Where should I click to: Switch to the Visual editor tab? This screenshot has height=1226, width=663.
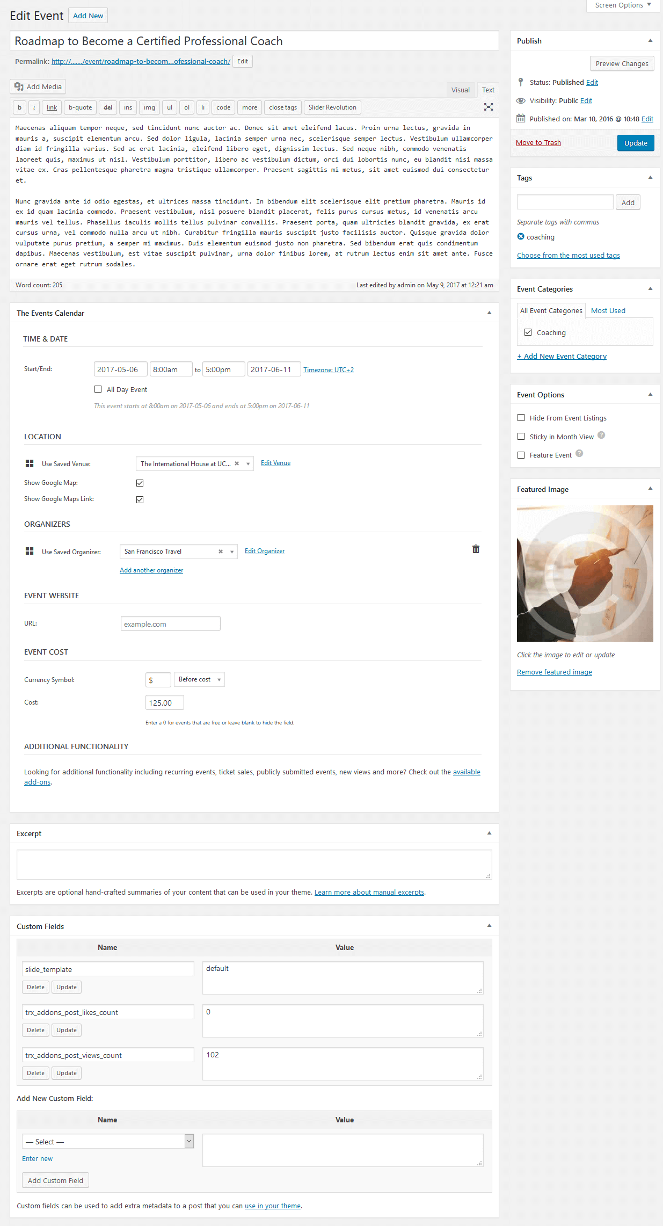click(461, 90)
